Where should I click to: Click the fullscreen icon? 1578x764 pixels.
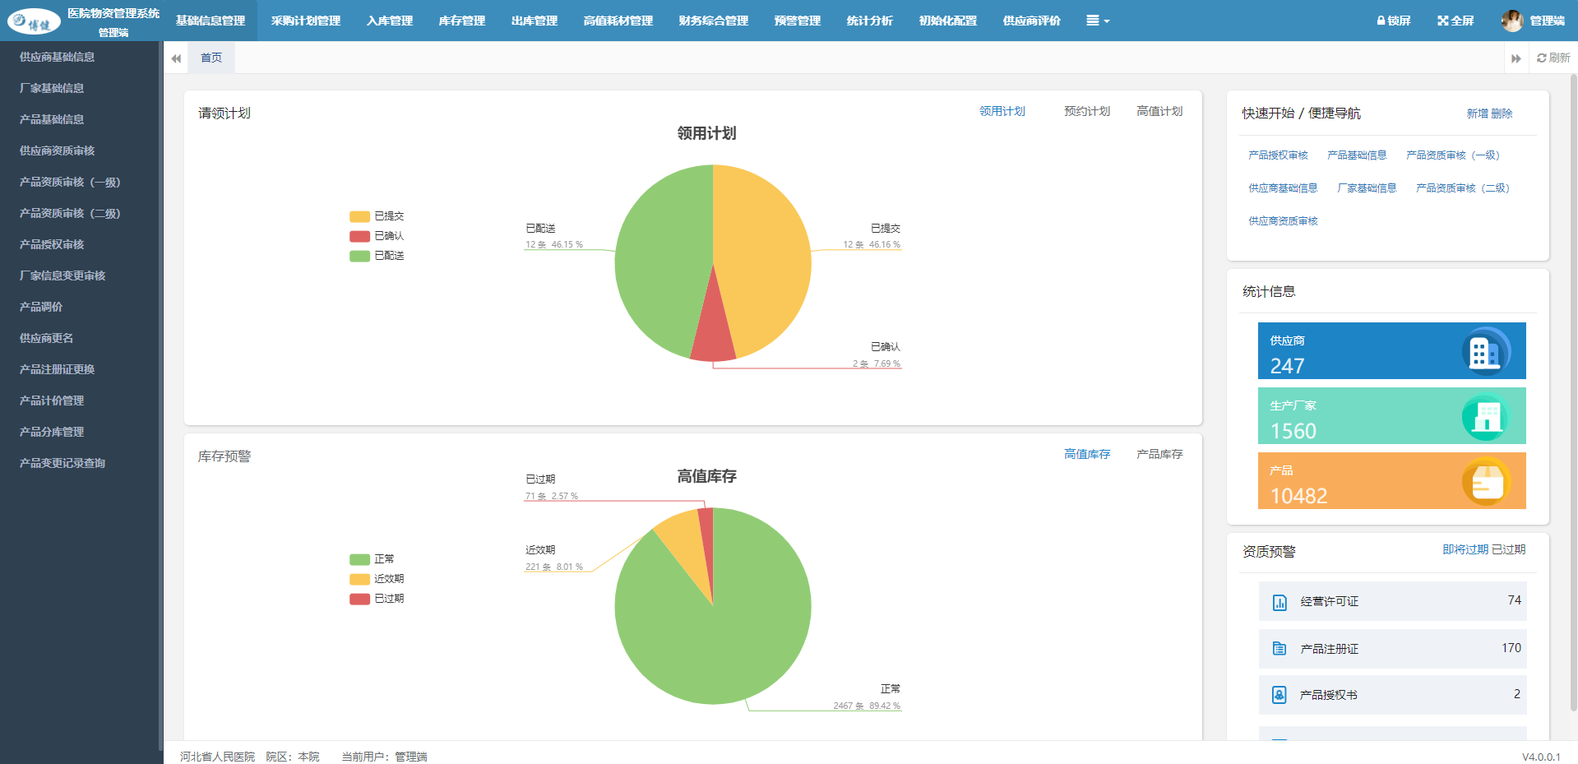click(1442, 21)
